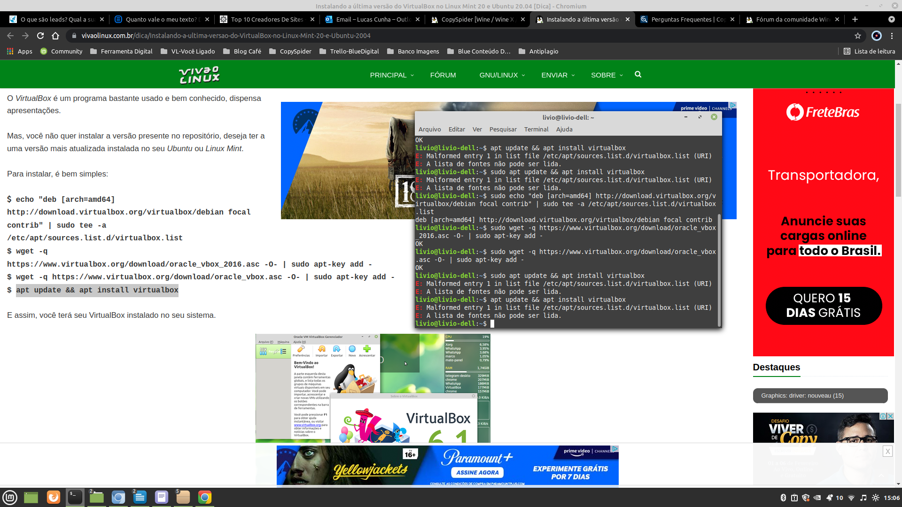Open Editar menu in terminal window
The width and height of the screenshot is (902, 507).
pos(457,129)
